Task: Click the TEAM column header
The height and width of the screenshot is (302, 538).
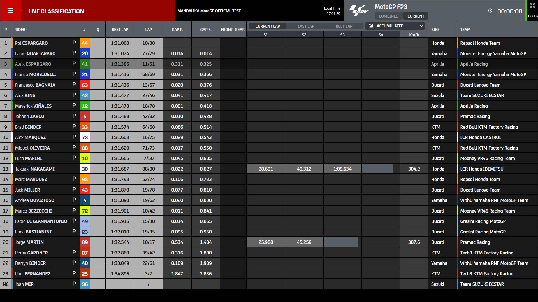Action: pyautogui.click(x=465, y=29)
